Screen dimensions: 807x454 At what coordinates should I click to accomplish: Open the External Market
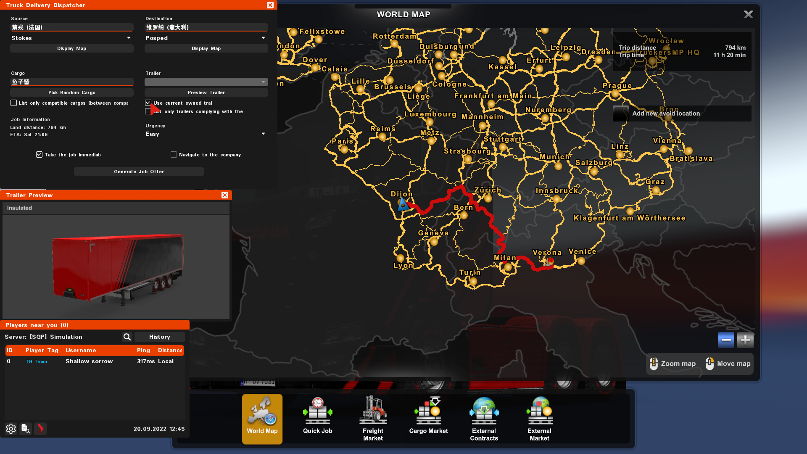[540, 419]
